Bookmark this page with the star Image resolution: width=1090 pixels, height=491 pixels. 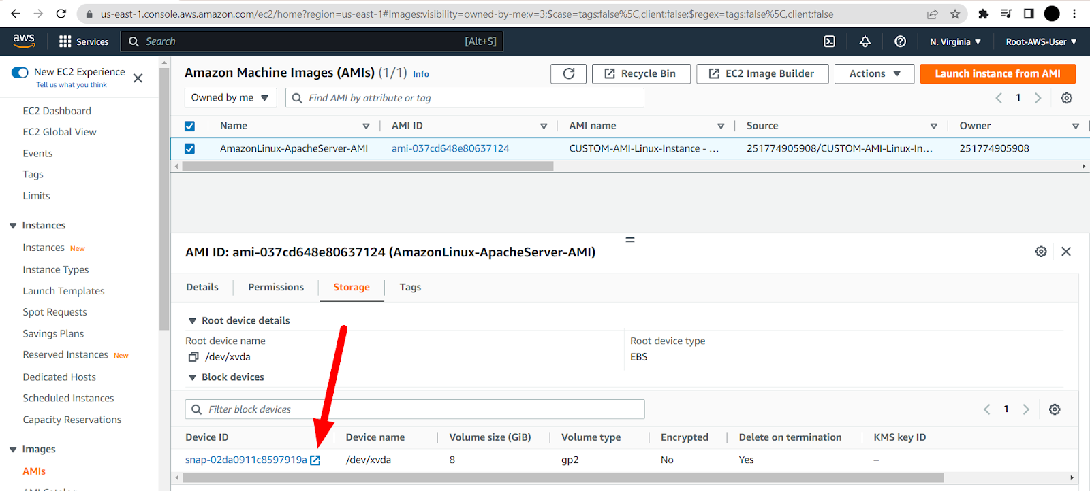pos(955,14)
